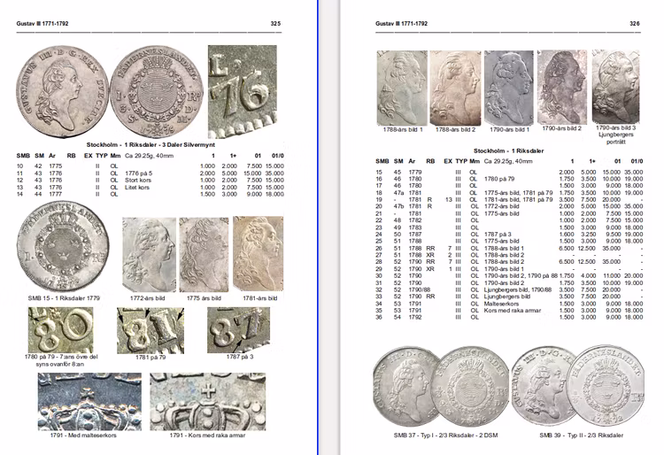Screen dimensions: 664x455
Task: Select the 1781-års bild portrait thumbnail
Action: (258, 255)
